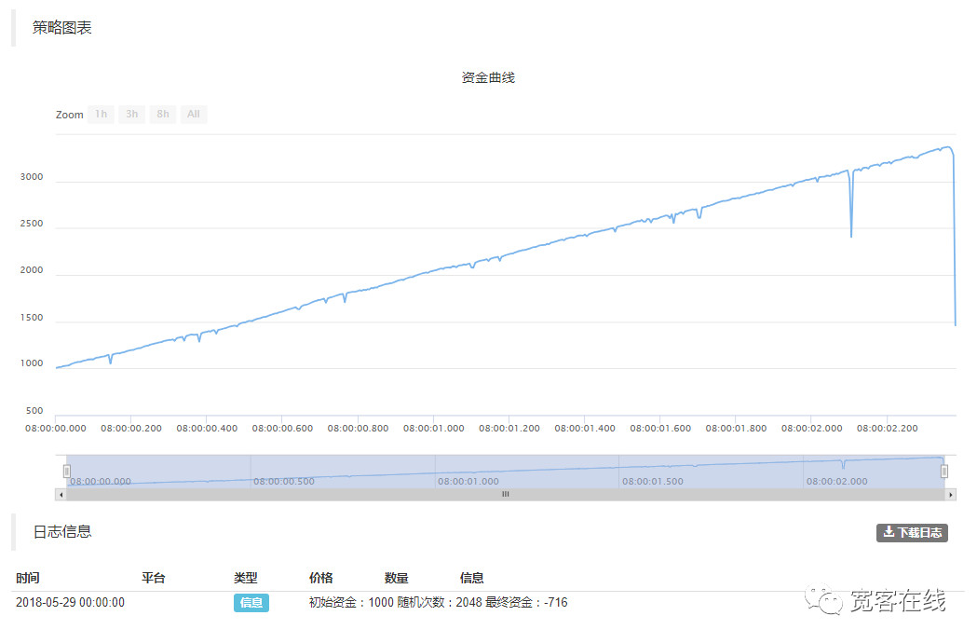Click the 资金曲线 chart title

coord(488,78)
